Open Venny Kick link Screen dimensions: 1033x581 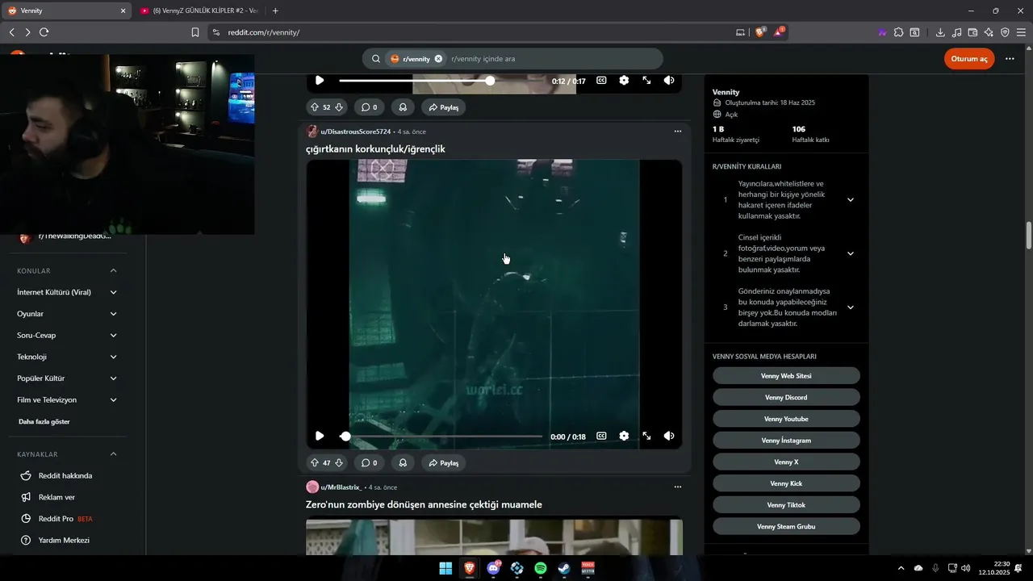pyautogui.click(x=786, y=483)
